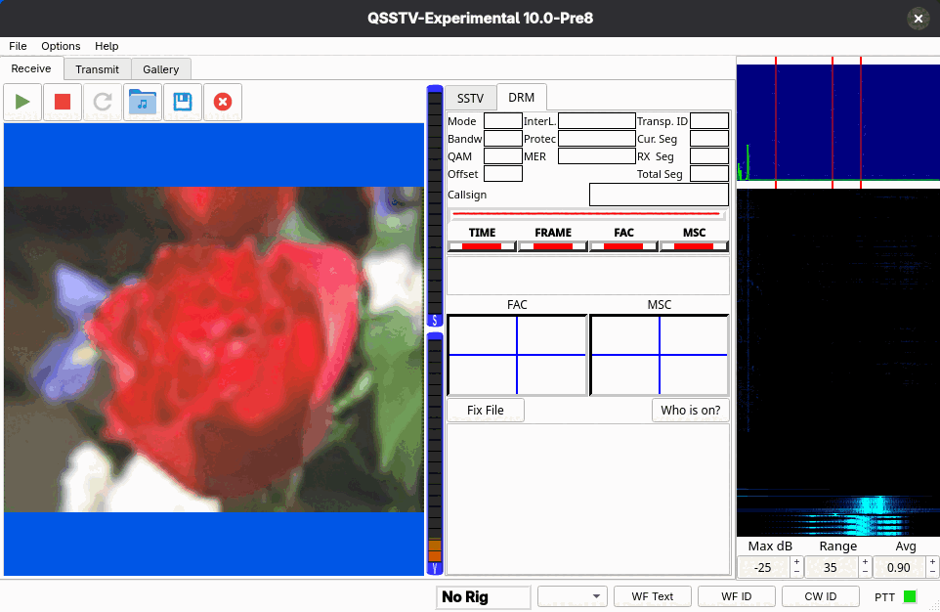Click the MSC sync status bar

coord(694,246)
